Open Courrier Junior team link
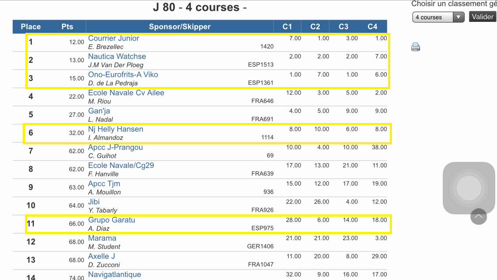The height and width of the screenshot is (280, 497). coord(114,38)
